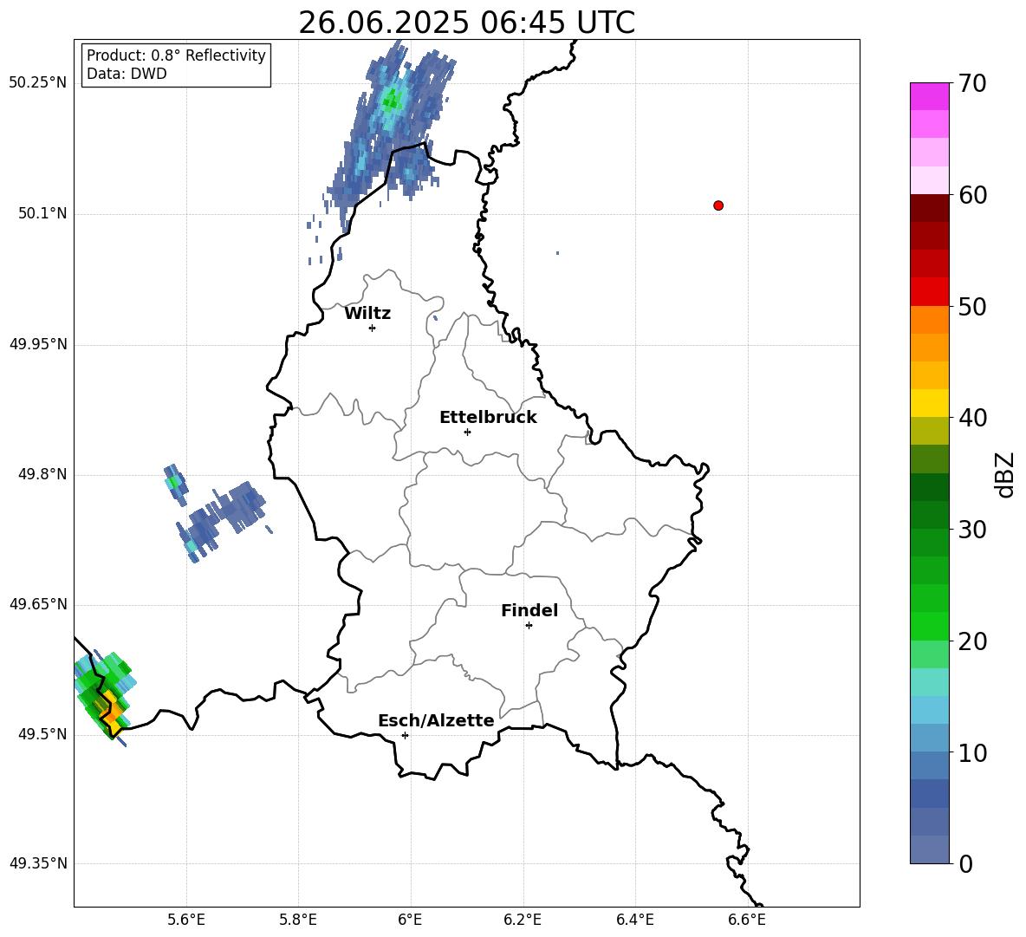The image size is (1026, 937).
Task: Click the Esch/Alzette city label
Action: [x=436, y=720]
